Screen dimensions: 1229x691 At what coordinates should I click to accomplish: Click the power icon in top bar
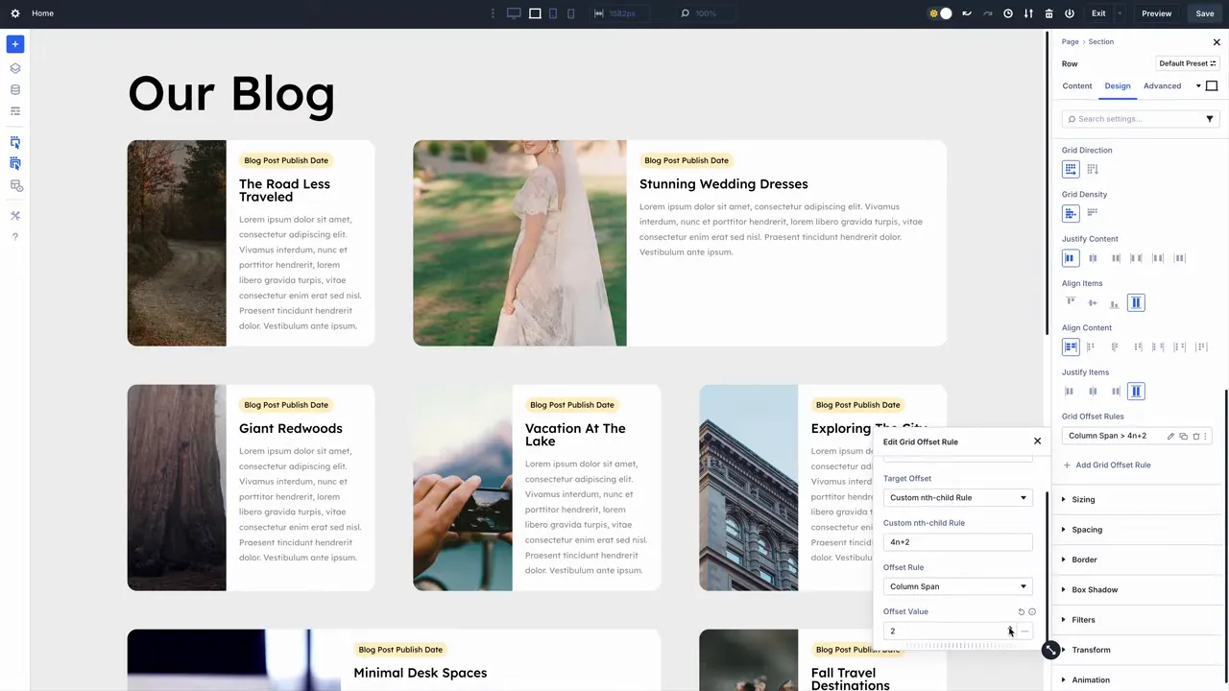click(1070, 13)
